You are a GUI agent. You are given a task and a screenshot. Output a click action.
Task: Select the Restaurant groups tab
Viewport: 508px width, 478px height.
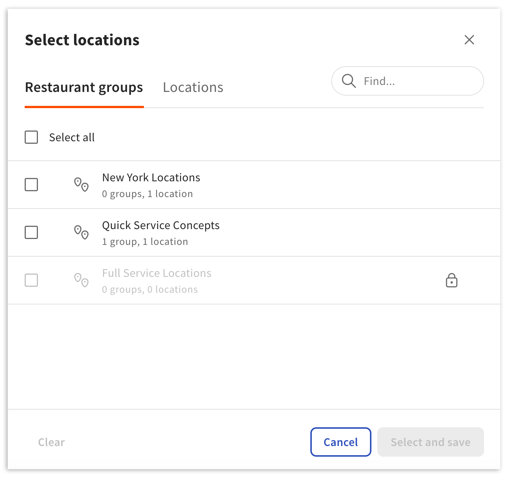[x=84, y=87]
